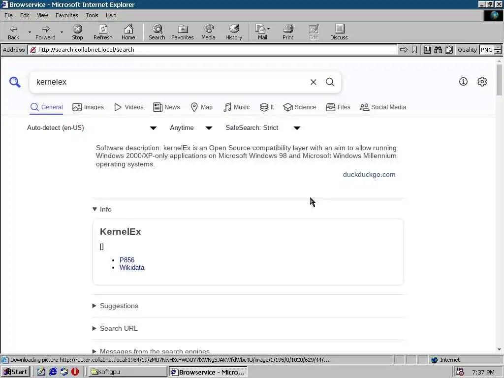Open the SafeSearch: Strict dropdown
Screen dimensions: 504x378
(x=263, y=127)
